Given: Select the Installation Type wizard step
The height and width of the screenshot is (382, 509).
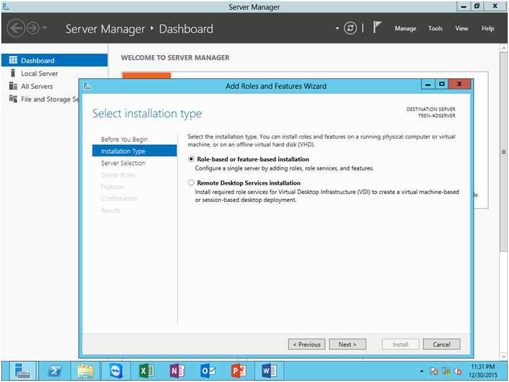Looking at the screenshot, I should (x=134, y=151).
